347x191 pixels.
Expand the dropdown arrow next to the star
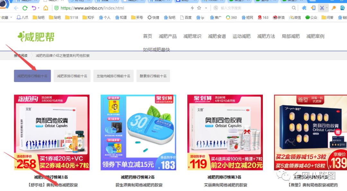pos(206,8)
